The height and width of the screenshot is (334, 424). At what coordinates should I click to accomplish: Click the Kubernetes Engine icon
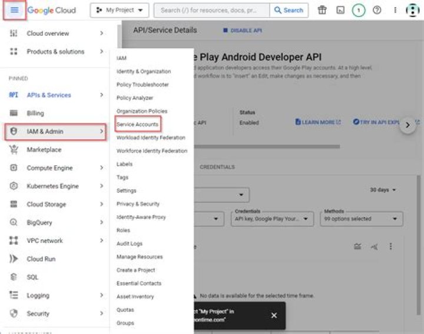click(14, 186)
